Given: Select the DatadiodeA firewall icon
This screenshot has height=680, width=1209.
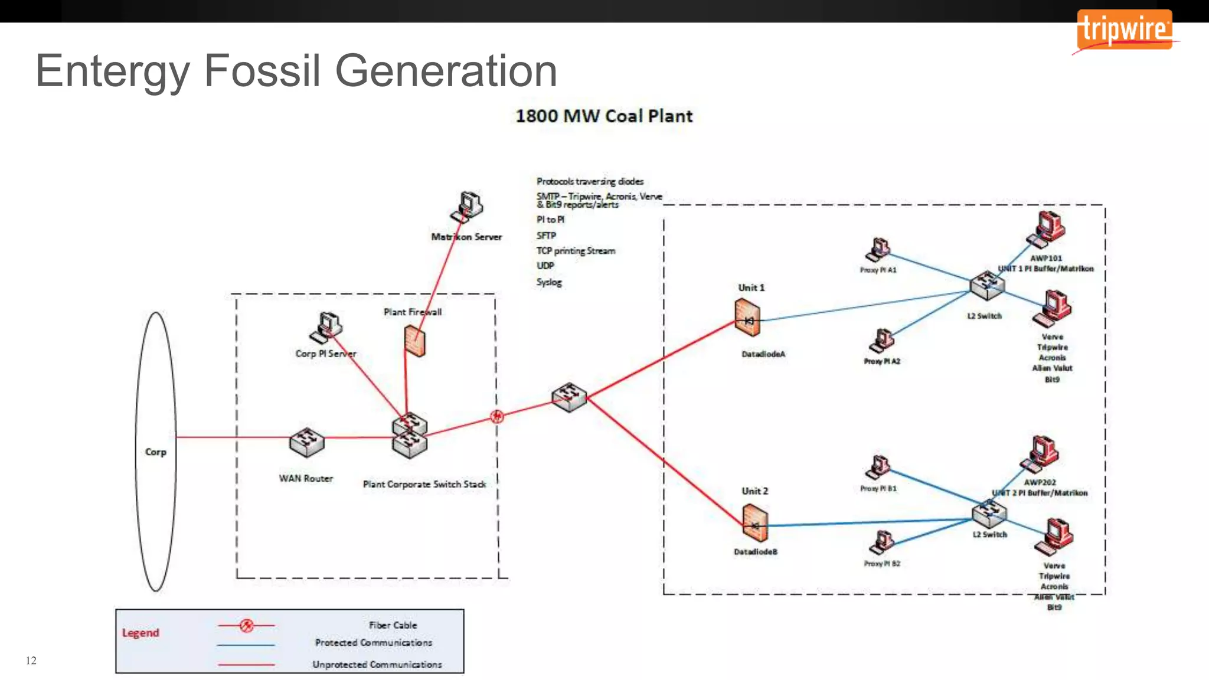Looking at the screenshot, I should coord(747,318).
